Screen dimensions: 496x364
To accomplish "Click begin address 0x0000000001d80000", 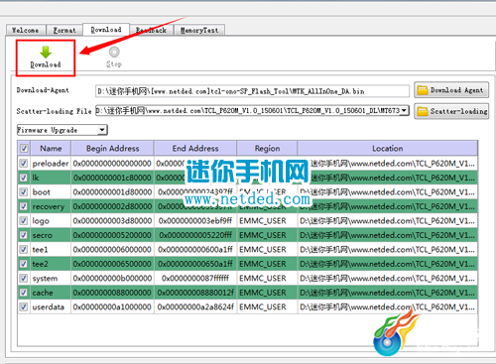I will click(x=112, y=192).
